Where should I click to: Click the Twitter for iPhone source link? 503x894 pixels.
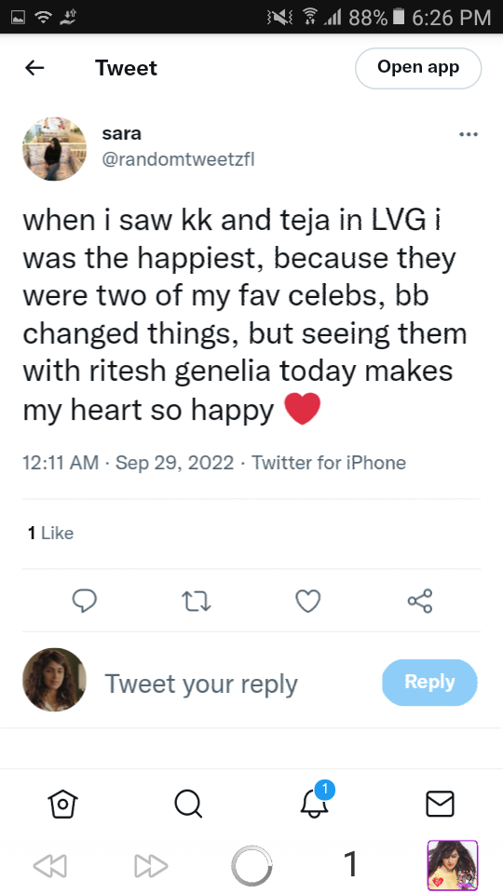pos(329,463)
